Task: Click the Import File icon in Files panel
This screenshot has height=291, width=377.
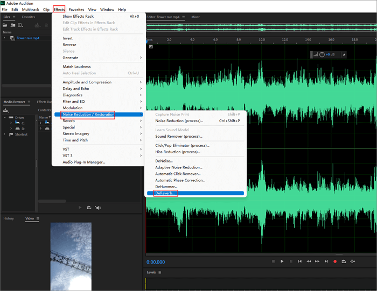Action: (x=13, y=25)
